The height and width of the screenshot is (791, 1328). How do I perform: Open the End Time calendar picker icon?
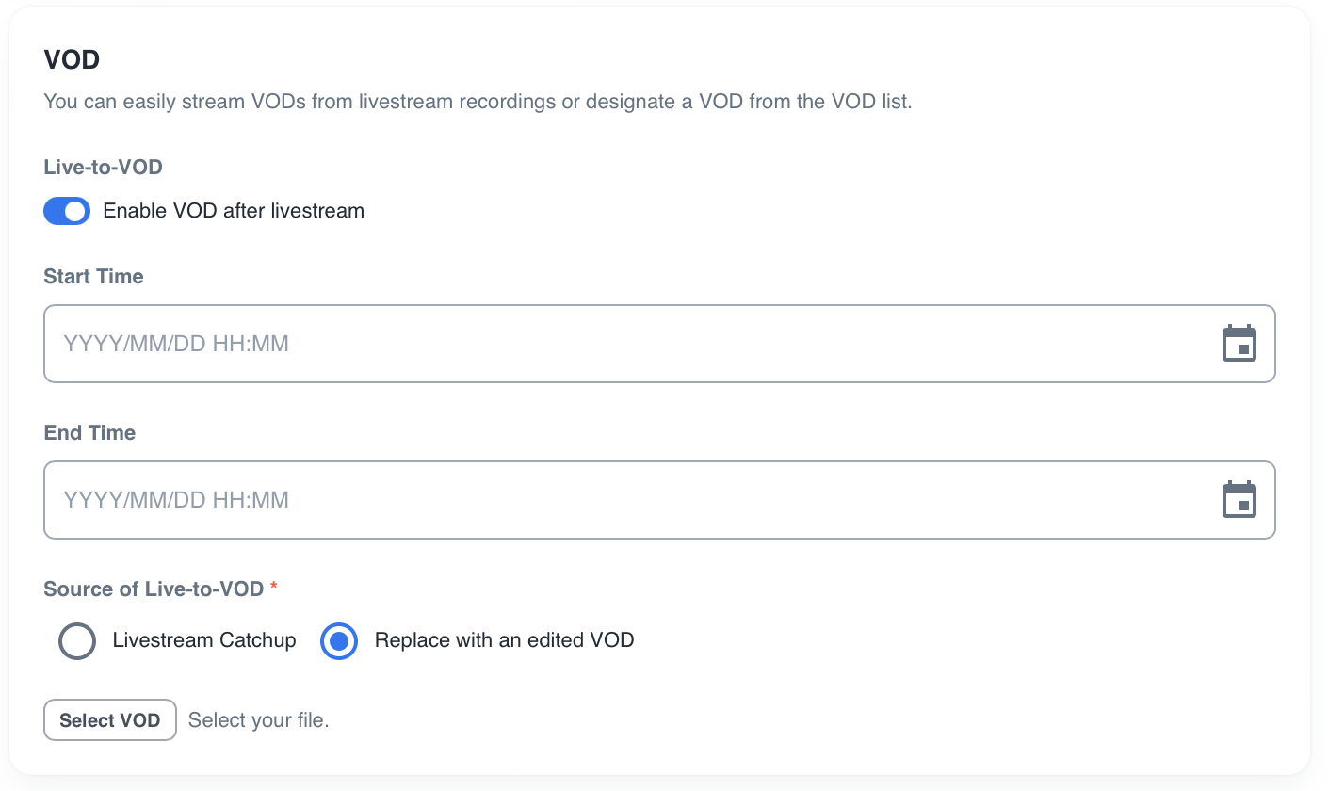(1239, 500)
